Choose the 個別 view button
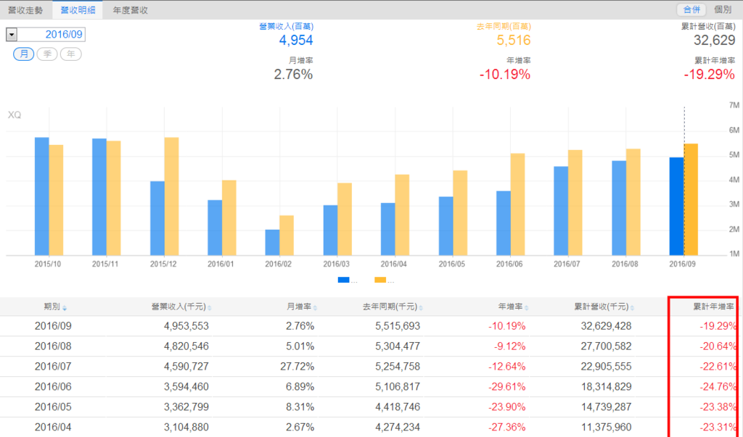This screenshot has height=437, width=743. coord(723,9)
